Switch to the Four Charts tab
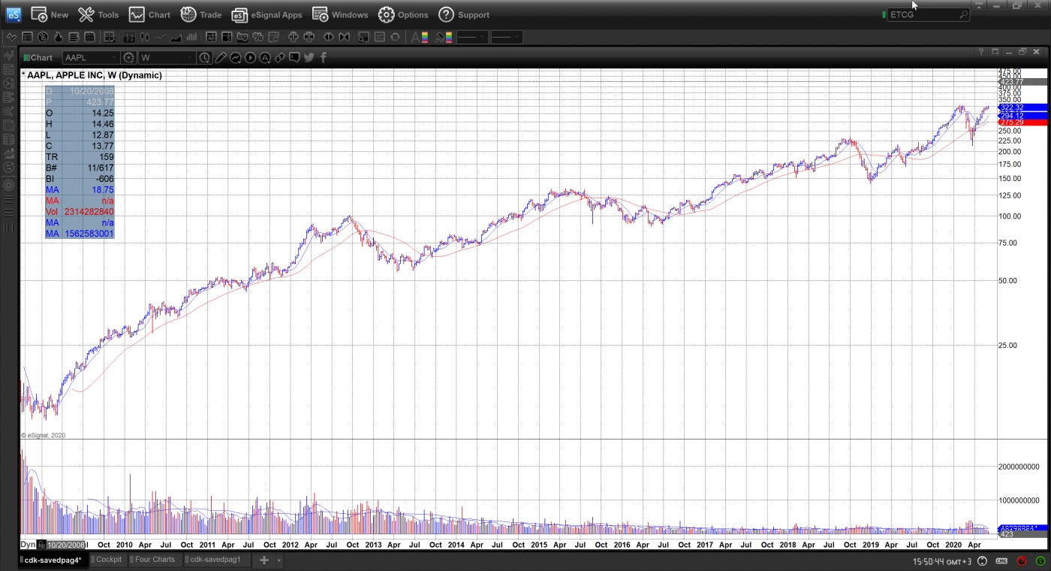 [x=154, y=560]
